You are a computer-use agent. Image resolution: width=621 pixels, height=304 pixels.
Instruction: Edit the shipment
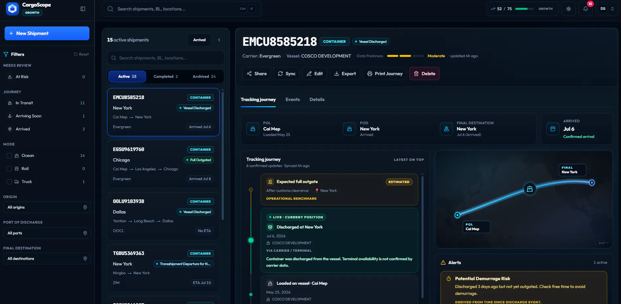pyautogui.click(x=315, y=74)
